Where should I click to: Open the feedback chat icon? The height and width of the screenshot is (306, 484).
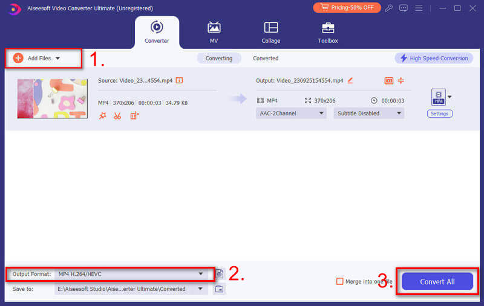404,8
